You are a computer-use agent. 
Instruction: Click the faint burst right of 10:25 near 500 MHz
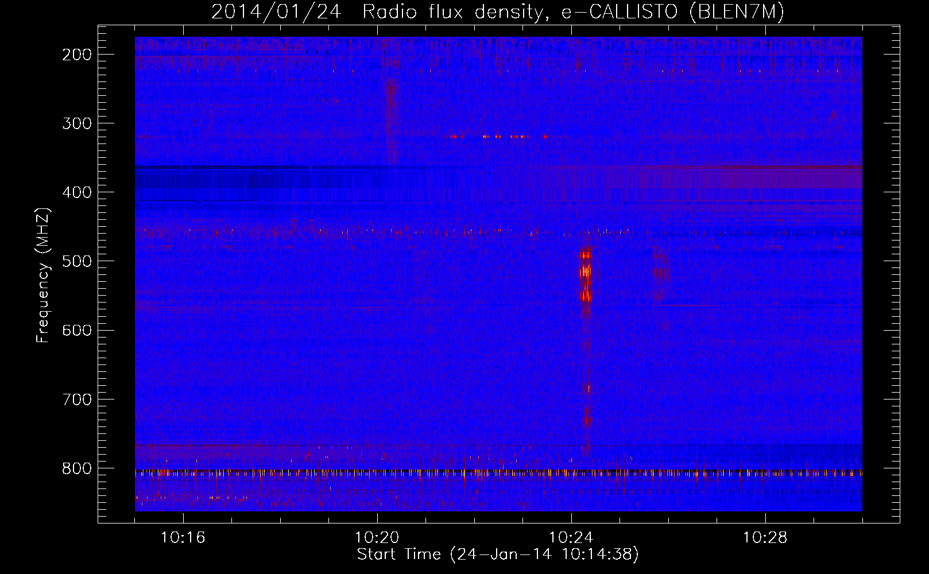(x=660, y=274)
